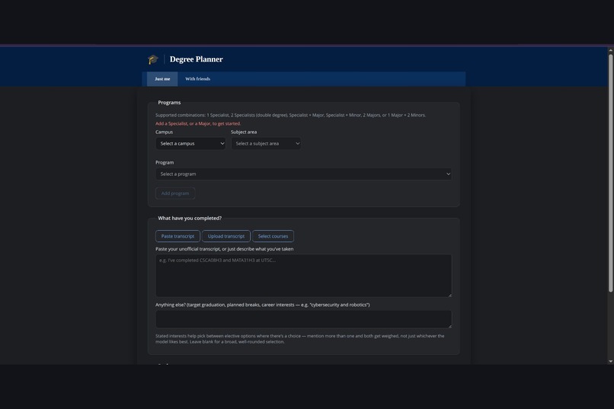Choose the Select courses option

coord(273,236)
